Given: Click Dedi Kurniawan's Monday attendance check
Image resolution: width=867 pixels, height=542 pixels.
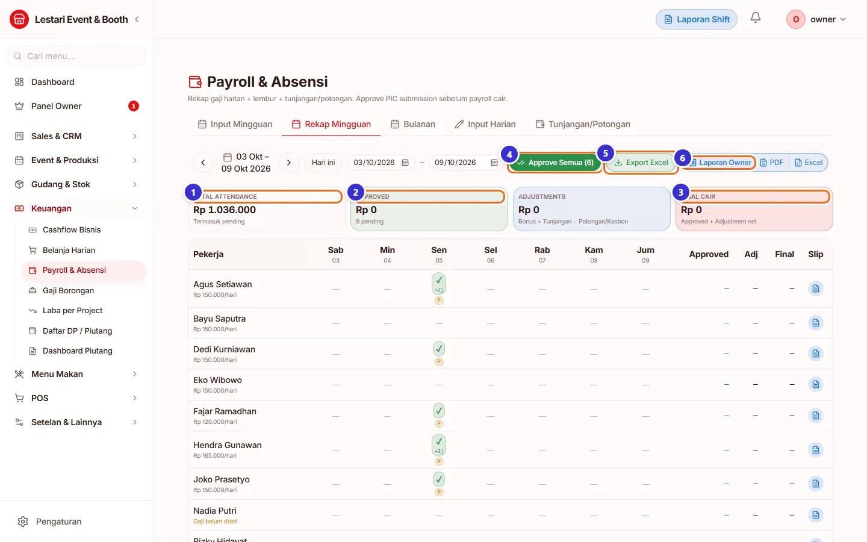Looking at the screenshot, I should click(x=439, y=349).
